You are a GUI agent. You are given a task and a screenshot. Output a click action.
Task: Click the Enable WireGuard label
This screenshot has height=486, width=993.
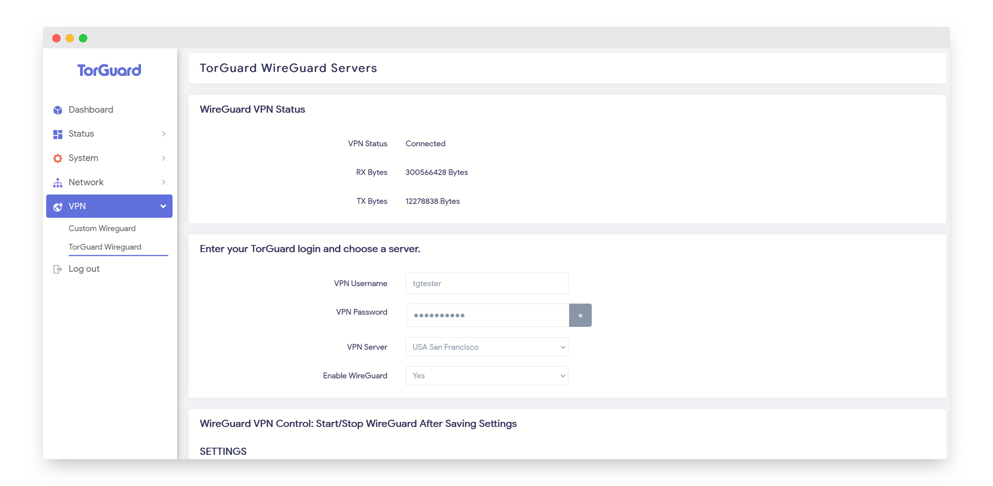(355, 376)
